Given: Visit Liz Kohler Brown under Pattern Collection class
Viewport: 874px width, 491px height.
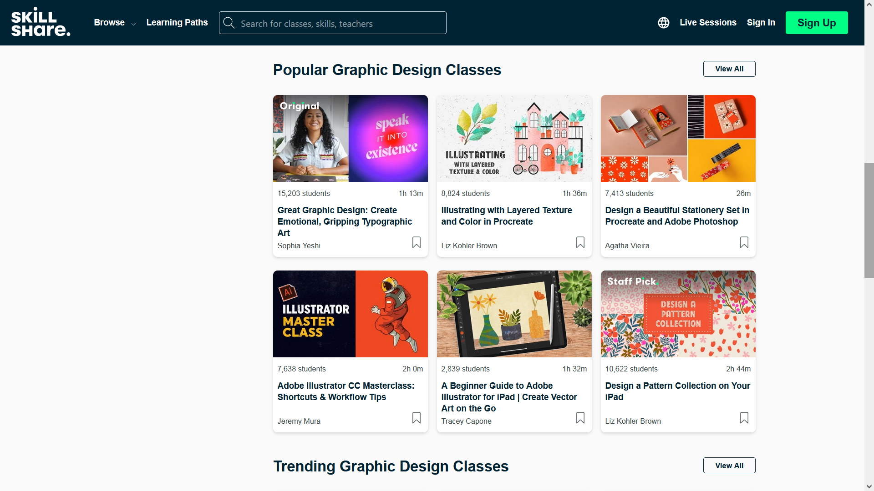Looking at the screenshot, I should (x=633, y=421).
